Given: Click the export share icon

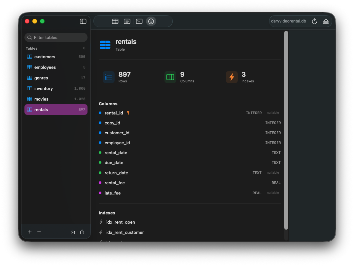Looking at the screenshot, I should point(82,232).
